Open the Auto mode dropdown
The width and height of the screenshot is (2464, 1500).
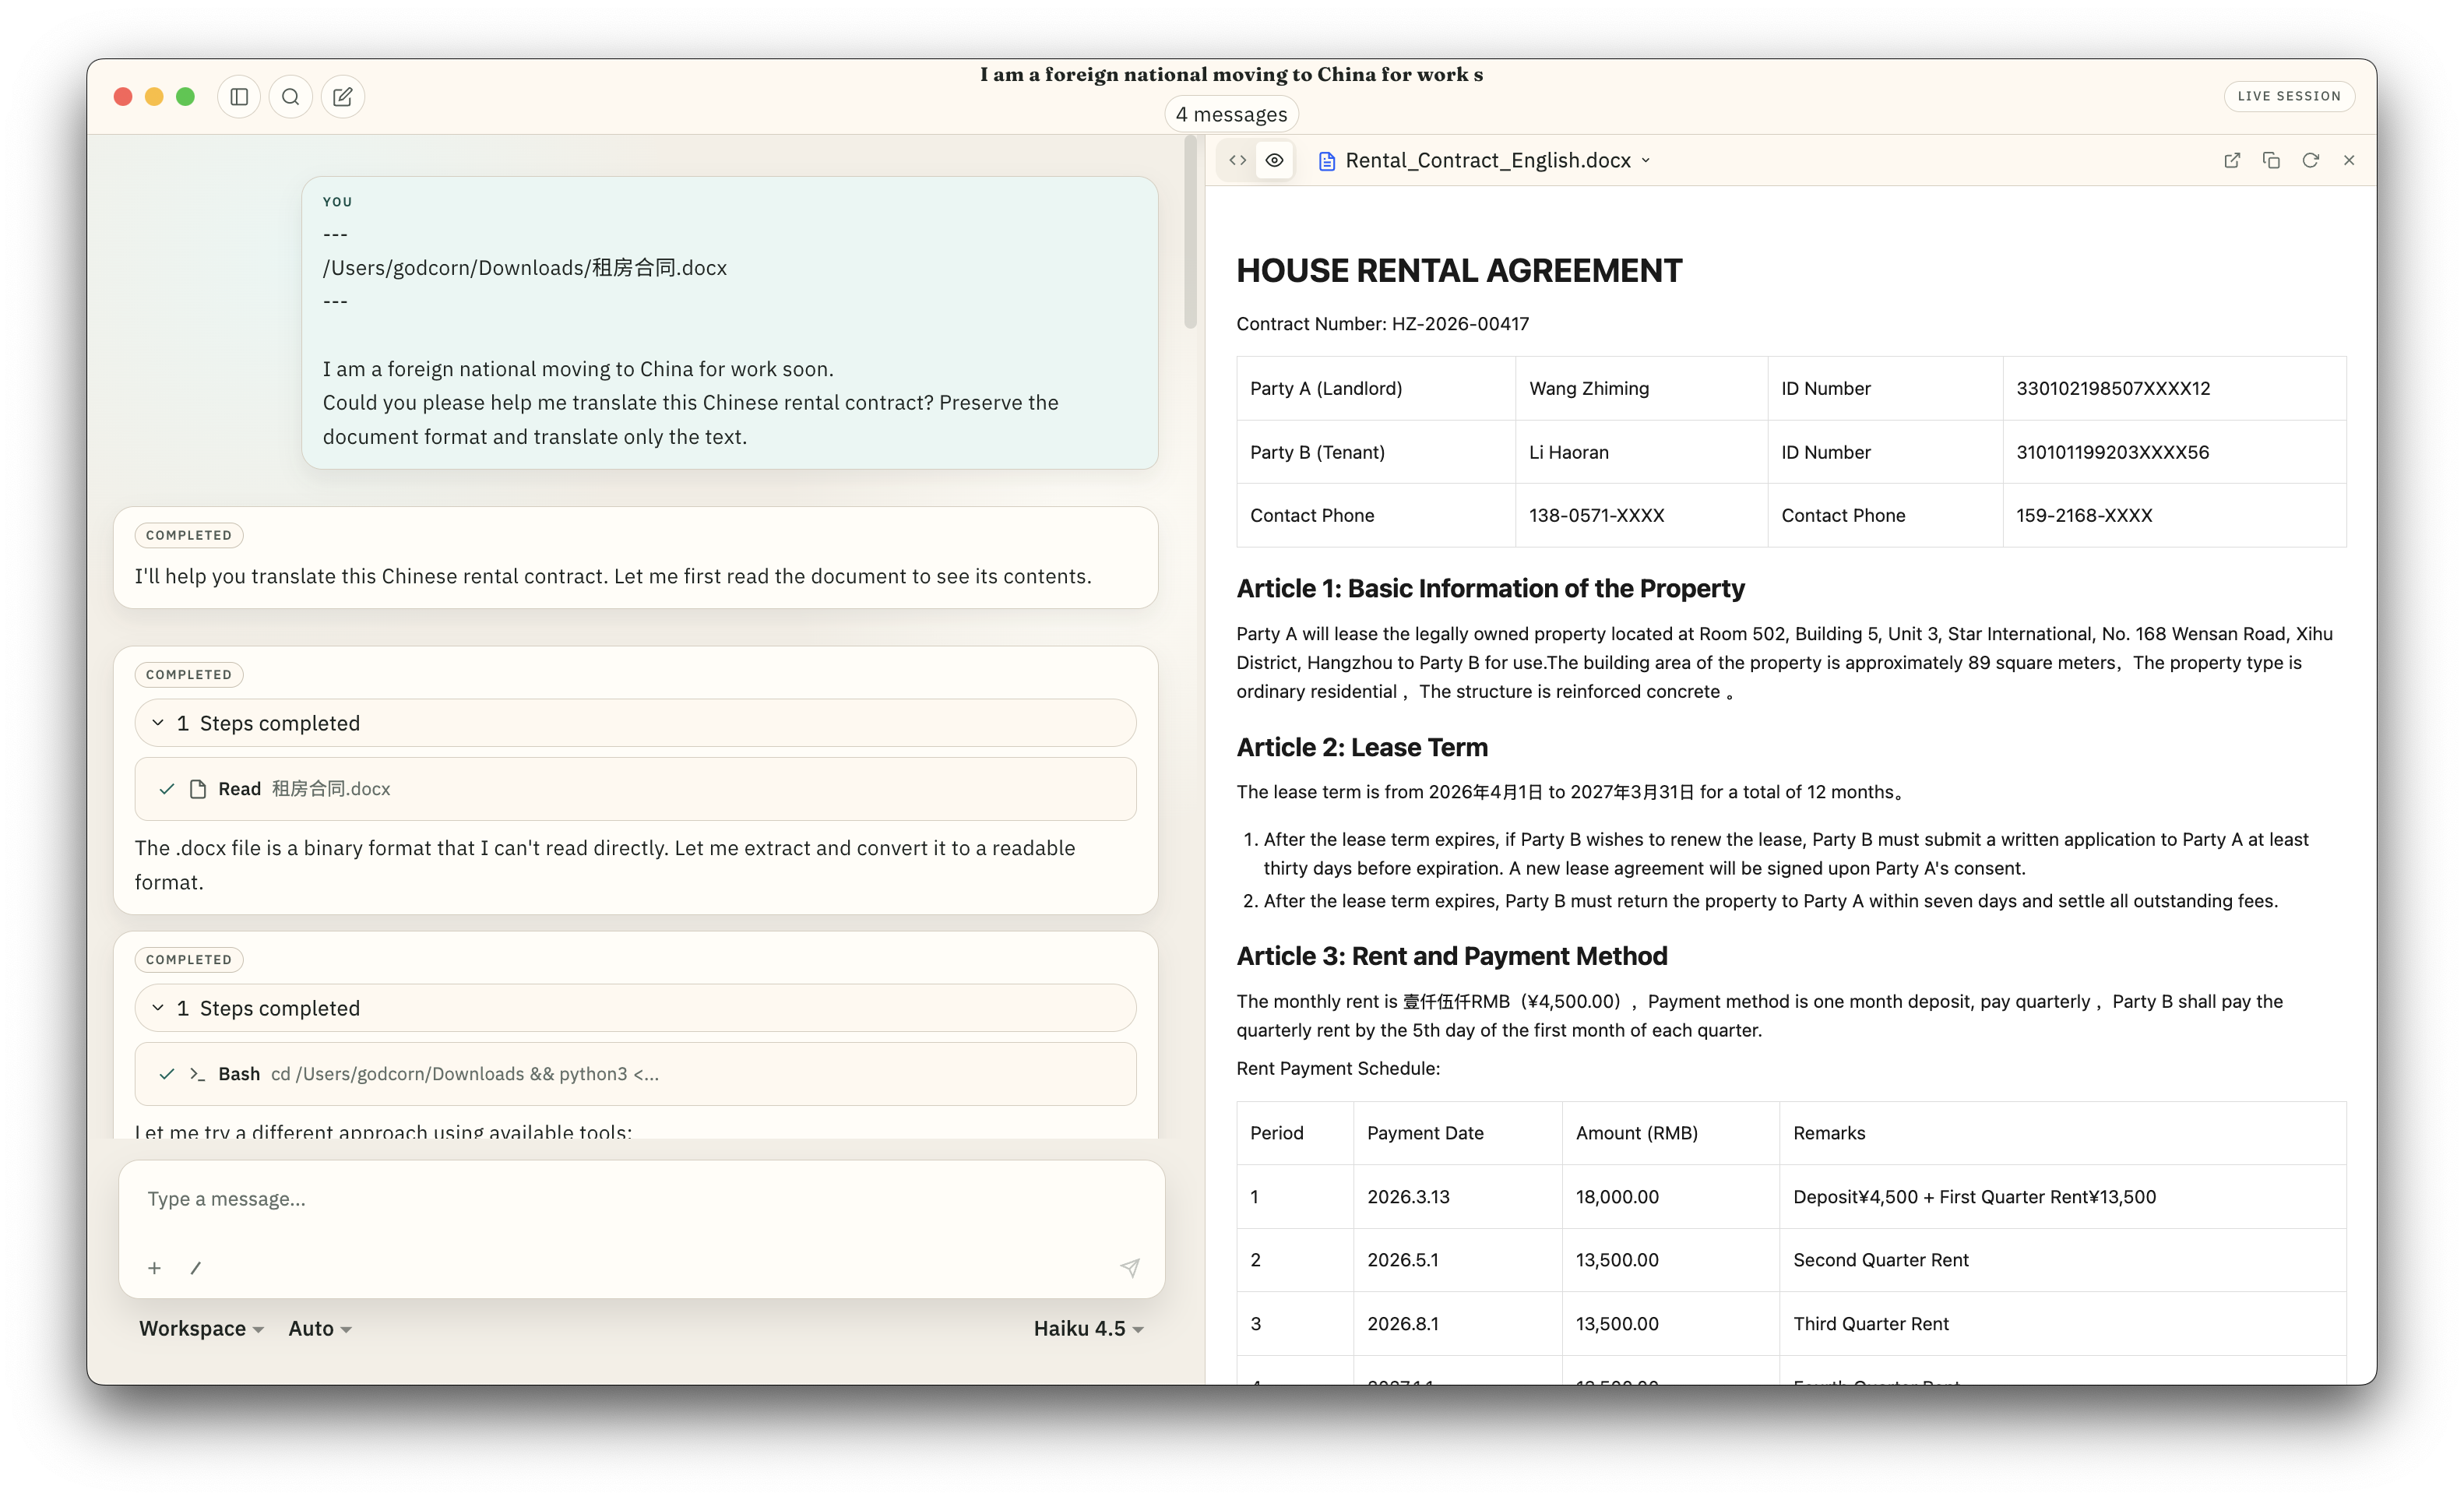tap(320, 1328)
